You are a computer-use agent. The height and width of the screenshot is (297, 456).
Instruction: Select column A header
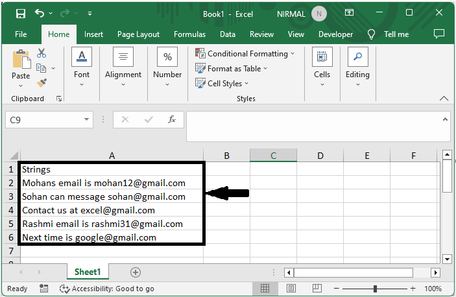[112, 156]
